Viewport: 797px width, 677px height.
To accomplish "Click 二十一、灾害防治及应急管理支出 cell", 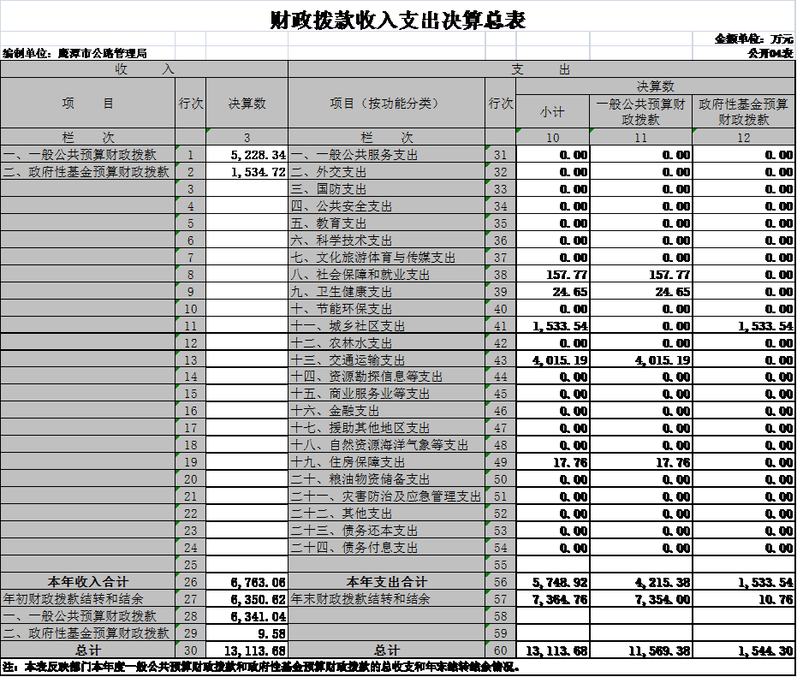I will click(x=386, y=496).
